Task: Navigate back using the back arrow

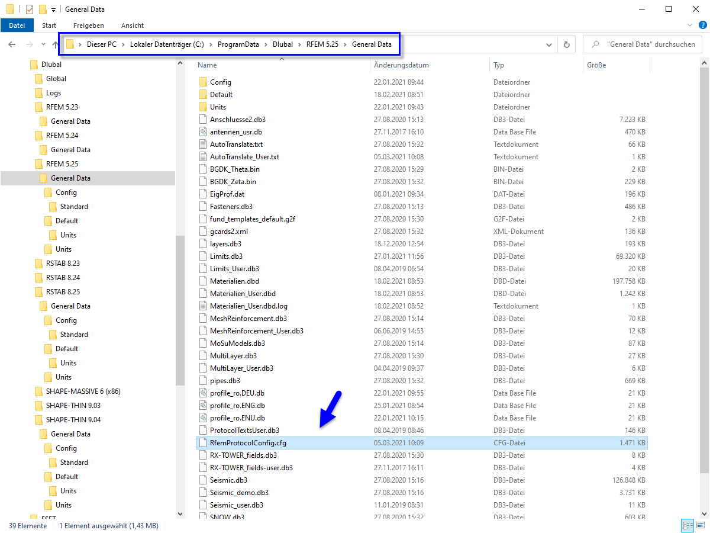Action: [x=12, y=44]
